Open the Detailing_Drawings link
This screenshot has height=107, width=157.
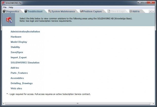22,83
